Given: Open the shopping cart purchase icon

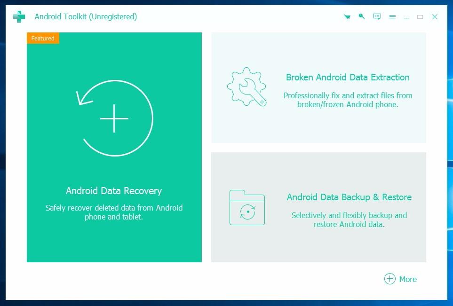Looking at the screenshot, I should [347, 17].
